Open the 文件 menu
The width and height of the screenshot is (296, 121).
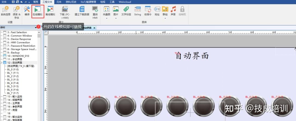click(4, 2)
